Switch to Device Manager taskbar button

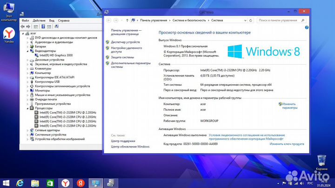[x=111, y=183]
